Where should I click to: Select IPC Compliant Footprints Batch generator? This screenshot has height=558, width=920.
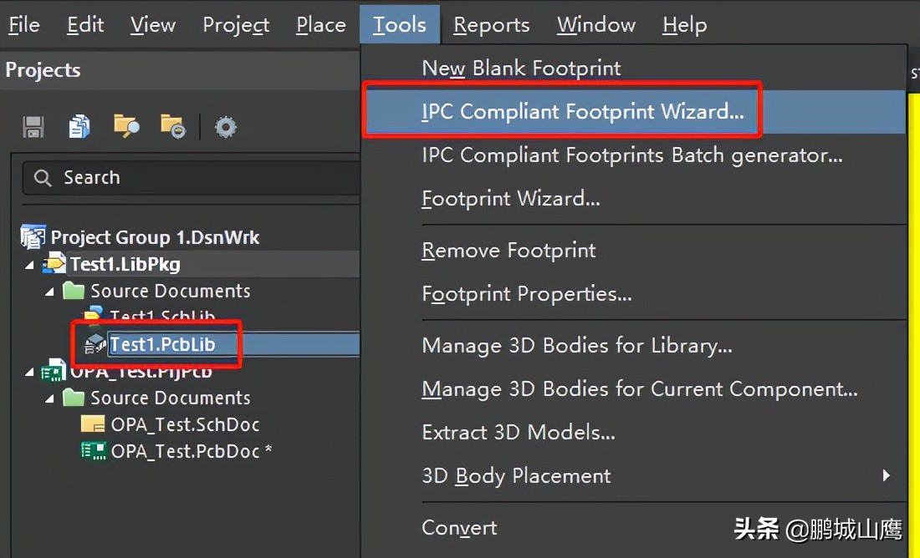[x=632, y=155]
